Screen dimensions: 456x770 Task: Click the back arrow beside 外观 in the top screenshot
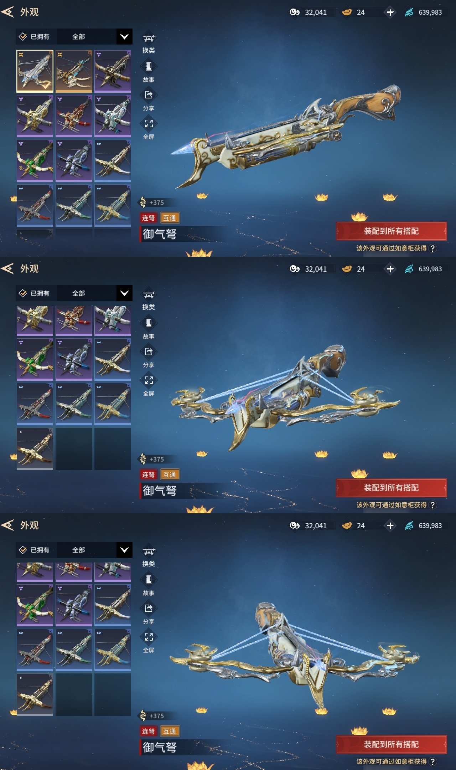(7, 12)
